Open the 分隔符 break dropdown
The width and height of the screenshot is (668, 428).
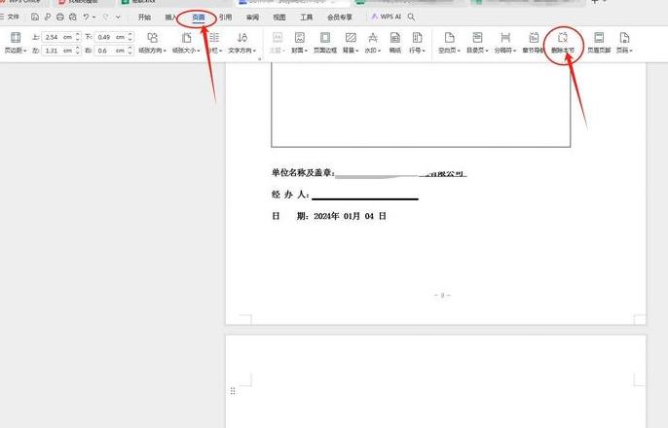[505, 43]
